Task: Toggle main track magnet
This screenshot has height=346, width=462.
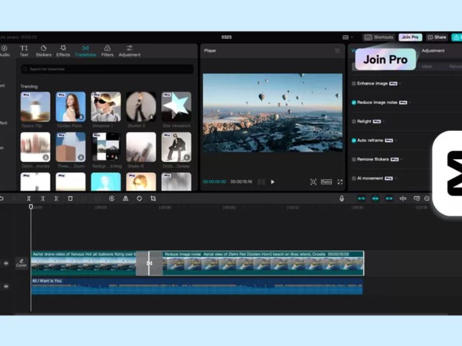Action: pyautogui.click(x=362, y=198)
